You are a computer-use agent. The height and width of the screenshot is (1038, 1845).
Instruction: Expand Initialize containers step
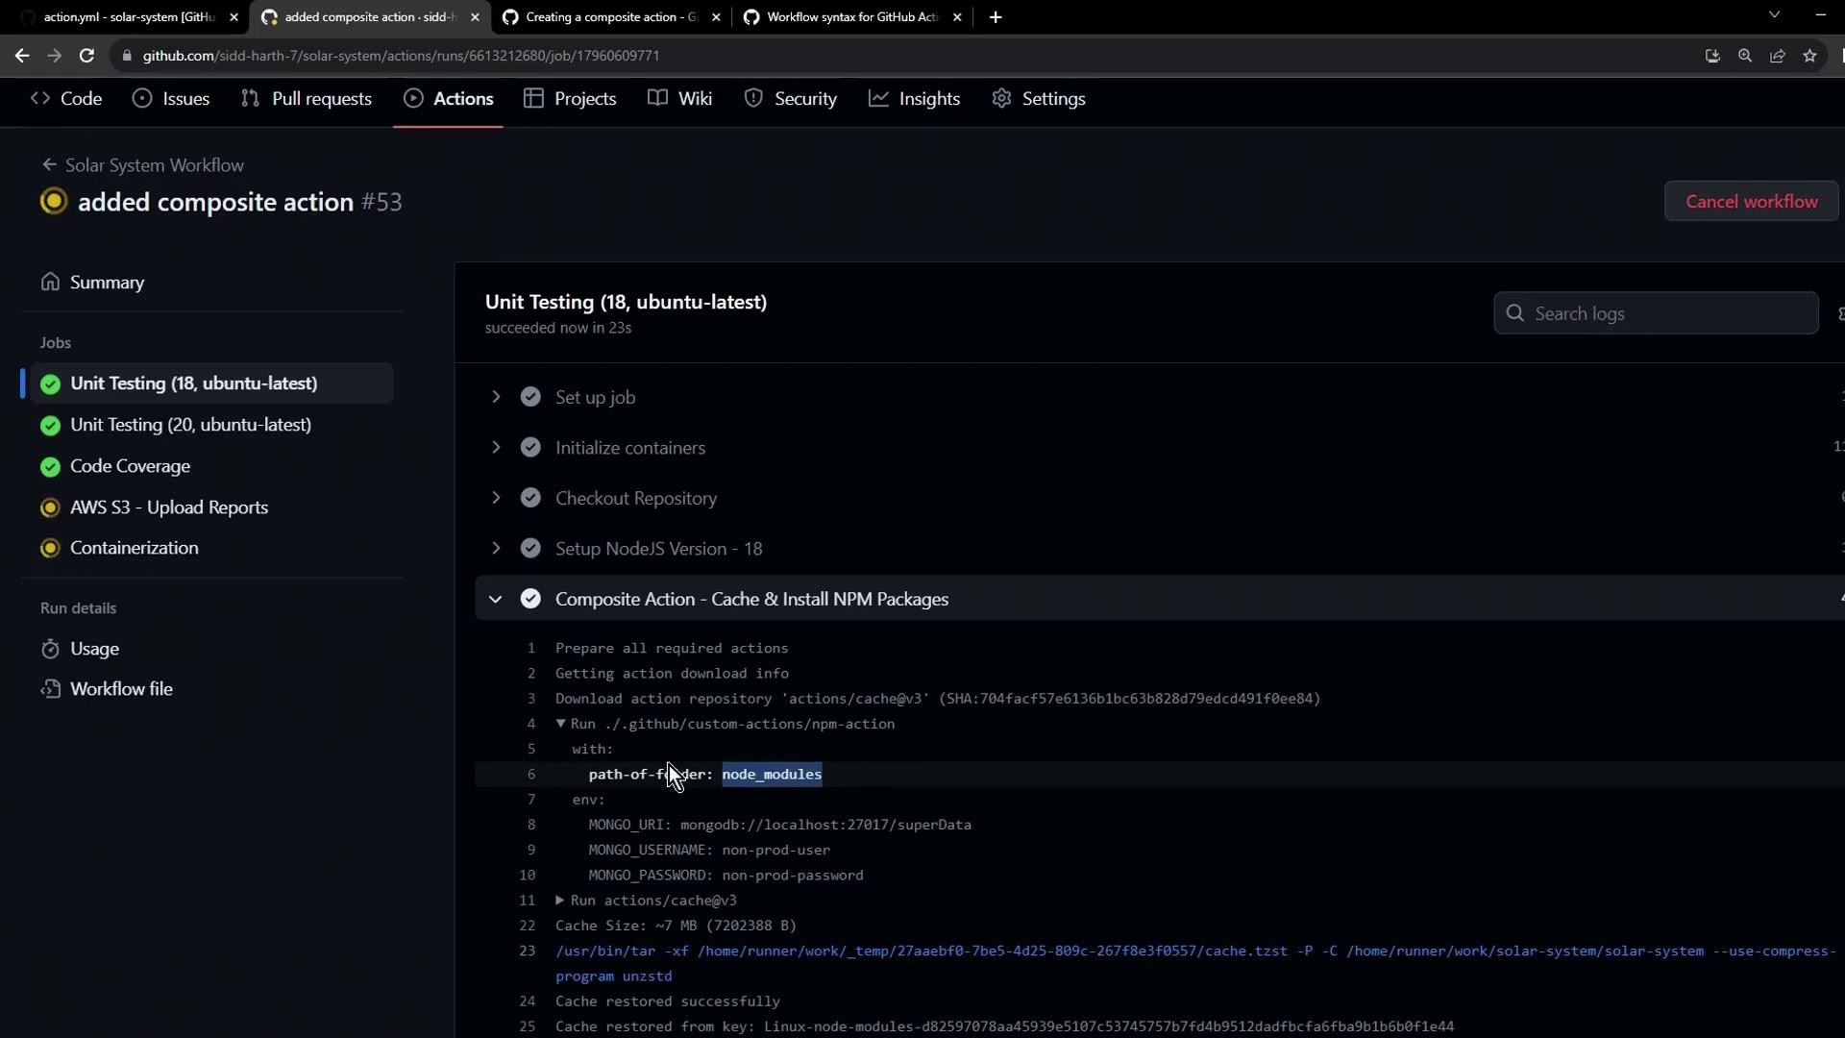coord(496,448)
